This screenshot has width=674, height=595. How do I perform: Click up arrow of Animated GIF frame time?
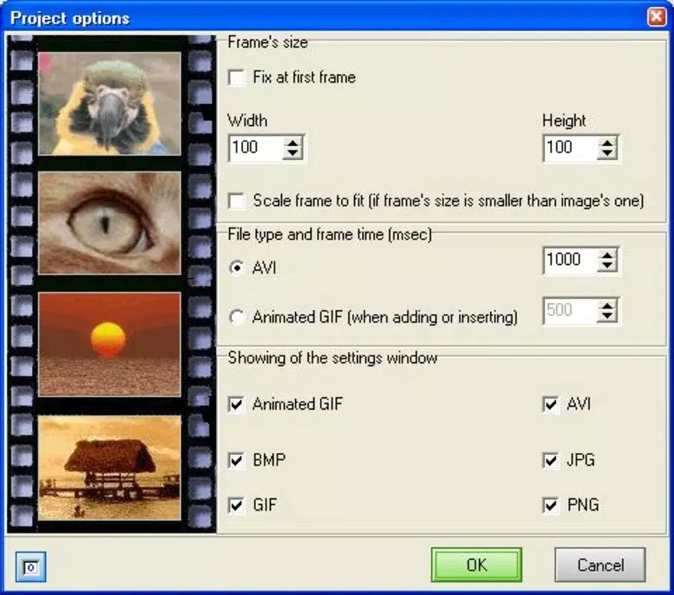[607, 306]
